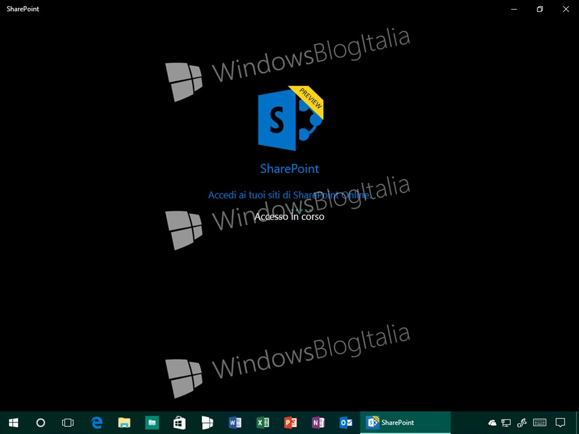Launch OneNote from the taskbar
This screenshot has height=434, width=579.
click(318, 423)
